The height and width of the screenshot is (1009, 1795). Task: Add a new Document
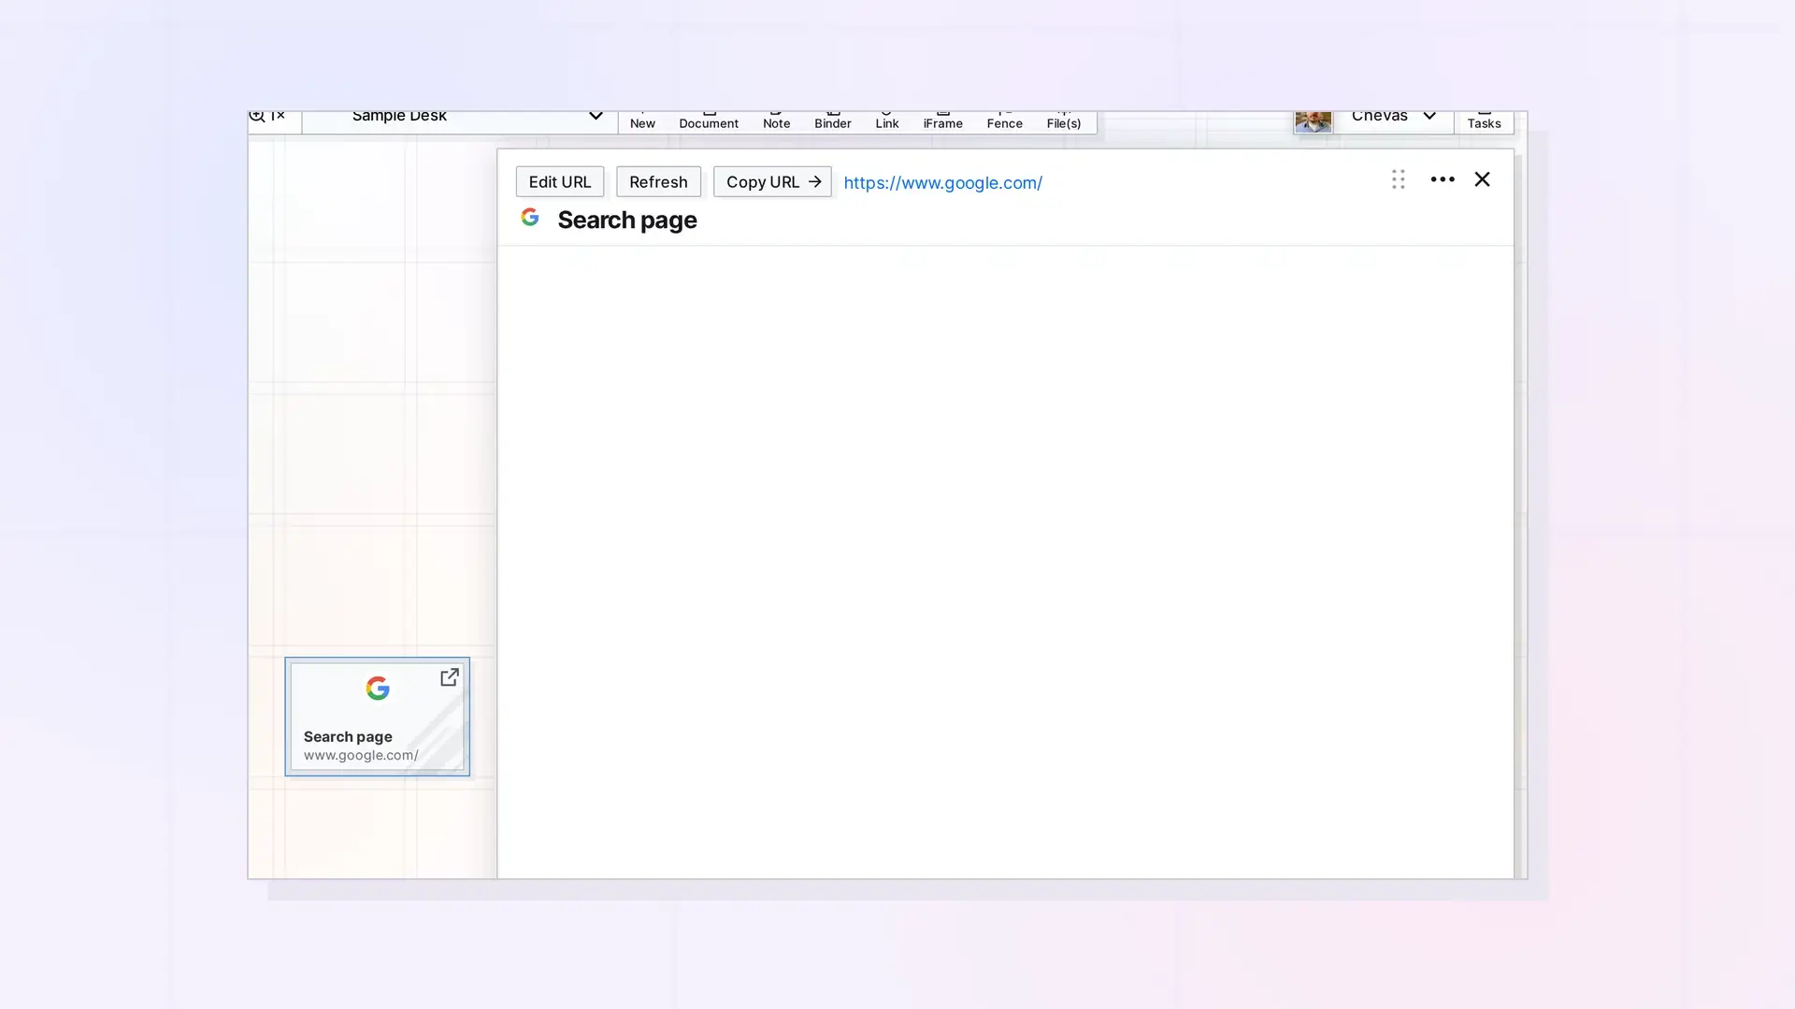(x=709, y=121)
